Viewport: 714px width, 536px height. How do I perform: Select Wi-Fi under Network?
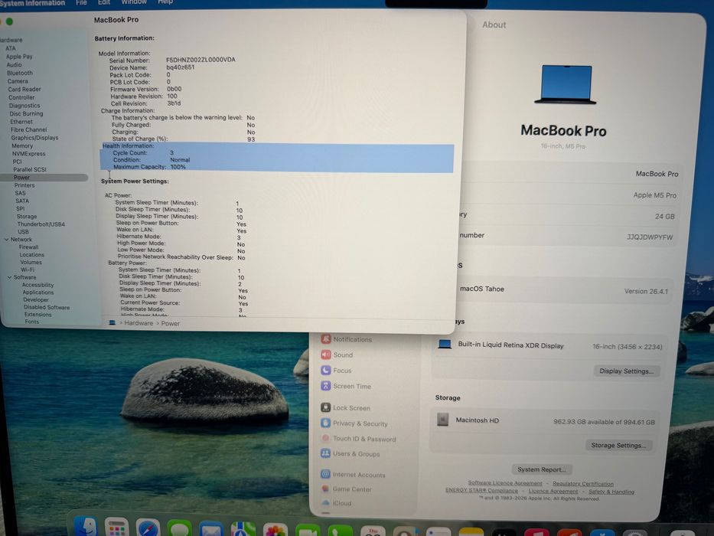[x=28, y=270]
